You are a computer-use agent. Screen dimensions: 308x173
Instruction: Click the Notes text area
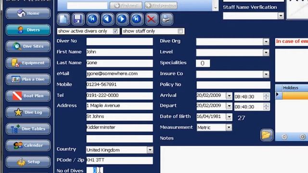pyautogui.click(x=234, y=160)
